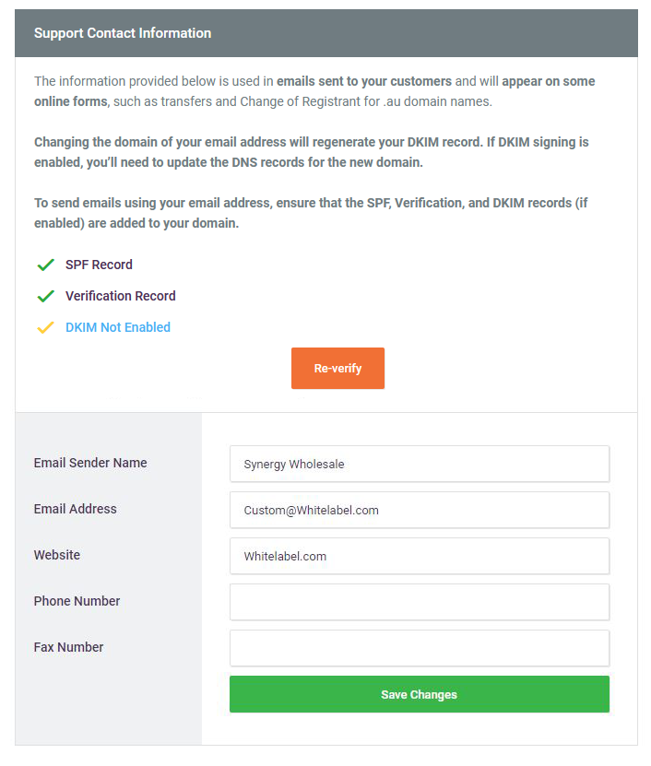Screen dimensions: 651x766
Task: Open the DKIM Not Enabled link
Action: coord(118,327)
